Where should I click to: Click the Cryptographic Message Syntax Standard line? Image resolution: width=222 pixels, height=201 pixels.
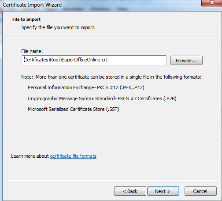point(102,99)
